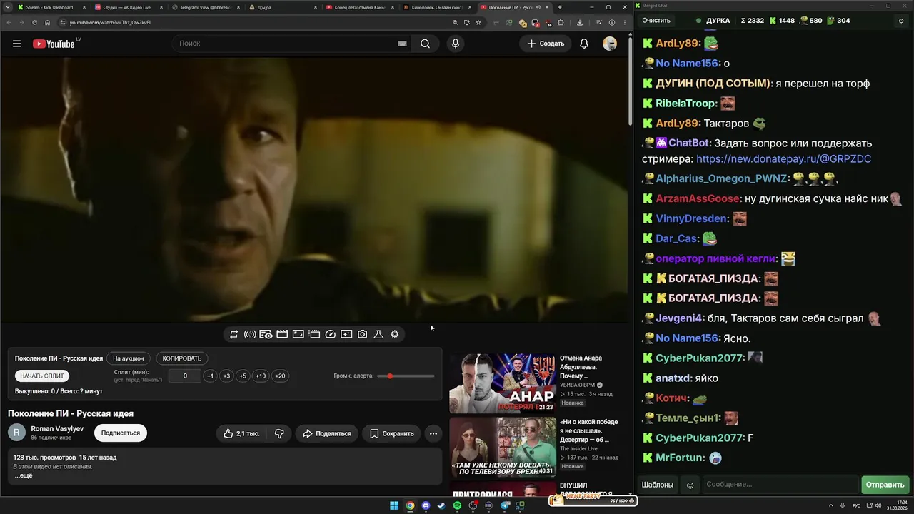Open Steam from the taskbar
This screenshot has height=514, width=914.
[x=441, y=506]
